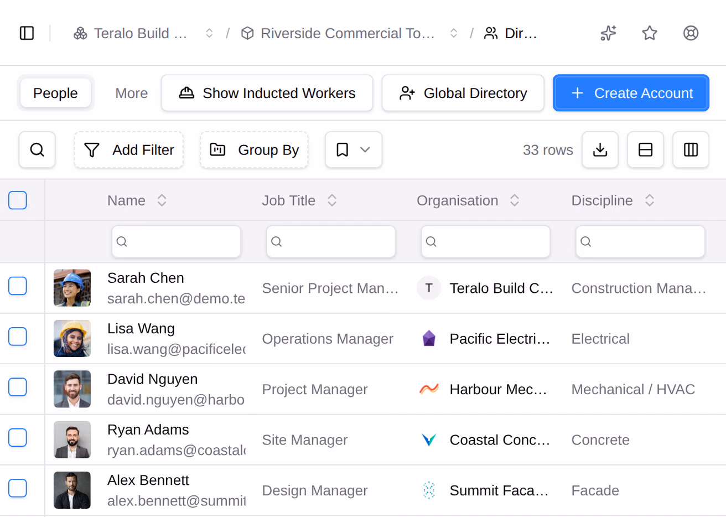
Task: Download the table rows
Action: click(x=600, y=149)
